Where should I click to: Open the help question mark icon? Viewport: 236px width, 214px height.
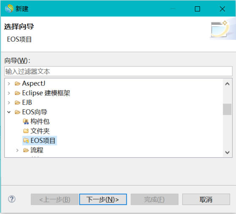tap(12, 199)
